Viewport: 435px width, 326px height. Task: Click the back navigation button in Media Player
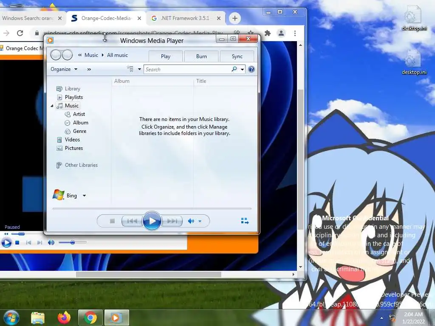(56, 55)
